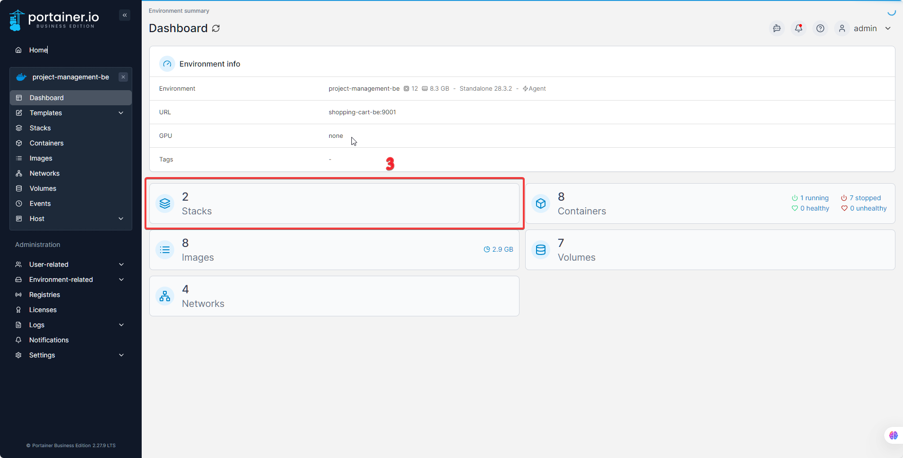Expand the Logs section chevron

point(121,325)
